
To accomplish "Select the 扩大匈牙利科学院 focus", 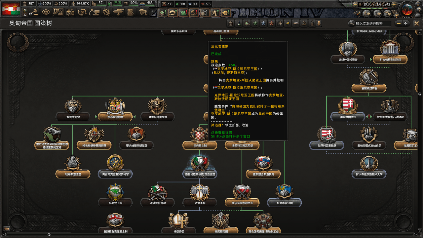I will pos(390,53).
